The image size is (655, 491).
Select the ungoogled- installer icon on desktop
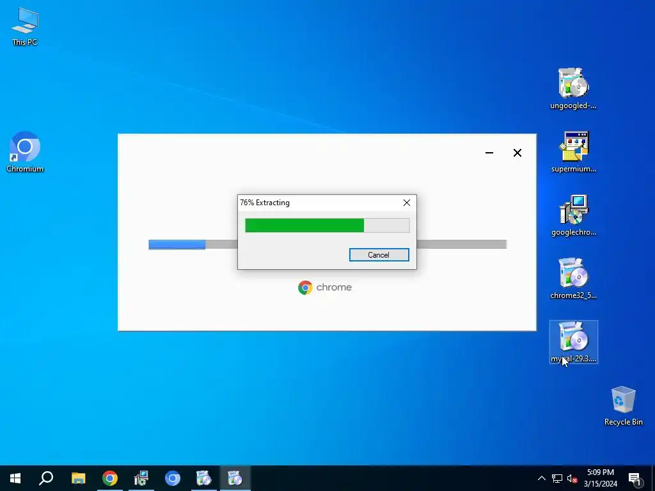[x=573, y=89]
